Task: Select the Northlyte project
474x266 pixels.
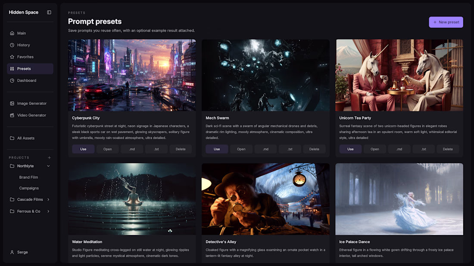Action: pos(25,166)
